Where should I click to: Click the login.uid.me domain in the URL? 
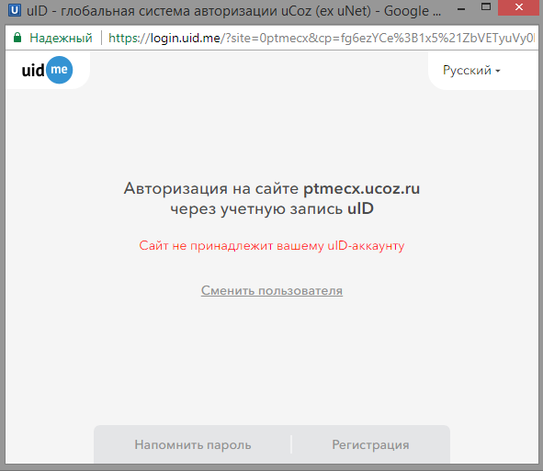point(186,38)
